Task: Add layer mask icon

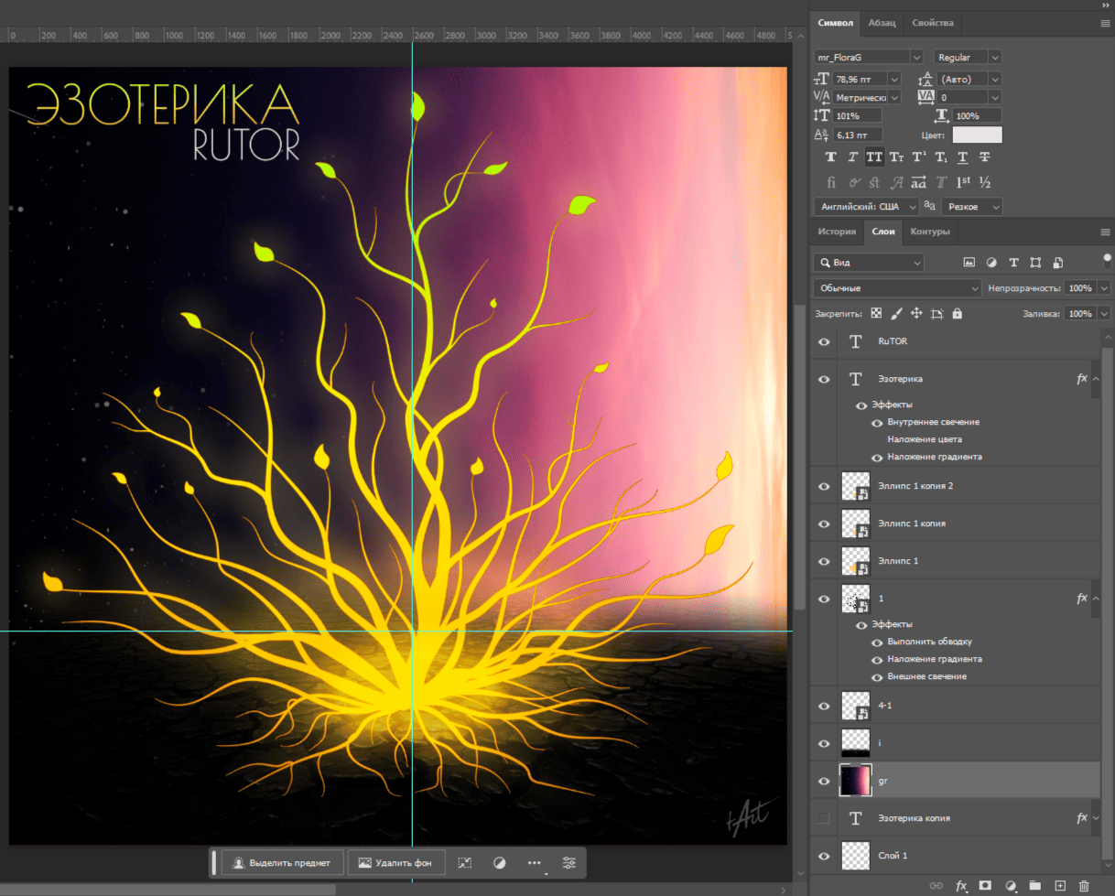Action: click(x=986, y=886)
